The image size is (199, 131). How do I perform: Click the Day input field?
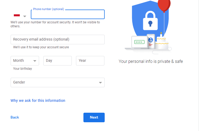coord(57,61)
